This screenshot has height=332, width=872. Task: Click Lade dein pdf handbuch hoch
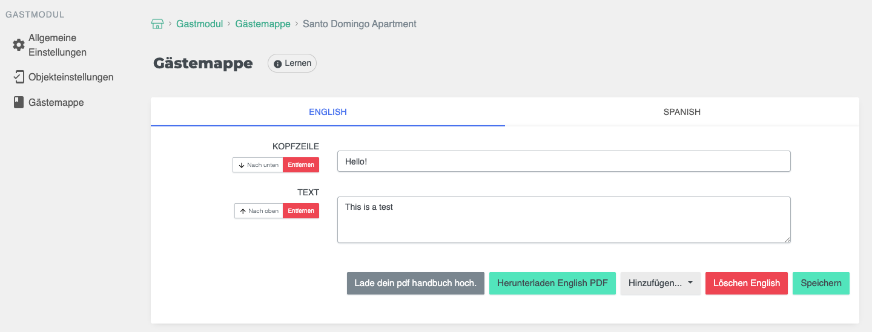pos(415,283)
